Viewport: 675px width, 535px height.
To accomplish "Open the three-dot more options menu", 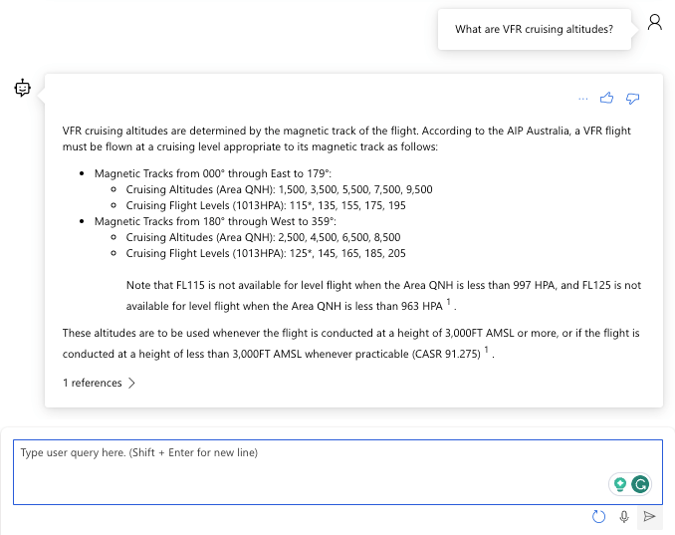I will click(x=582, y=98).
